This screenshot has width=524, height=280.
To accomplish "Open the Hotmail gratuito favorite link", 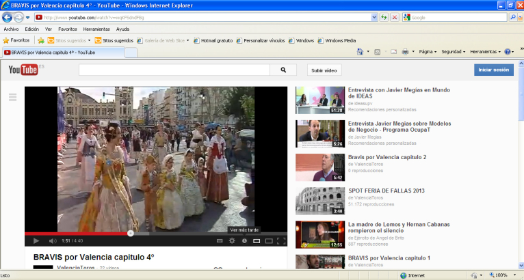I will coord(213,40).
